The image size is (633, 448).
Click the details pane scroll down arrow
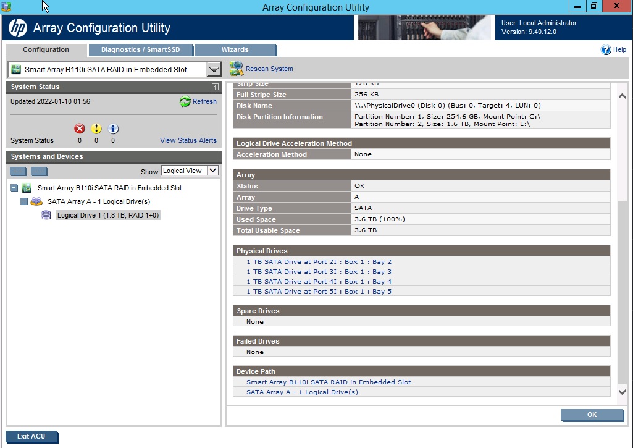[x=622, y=391]
